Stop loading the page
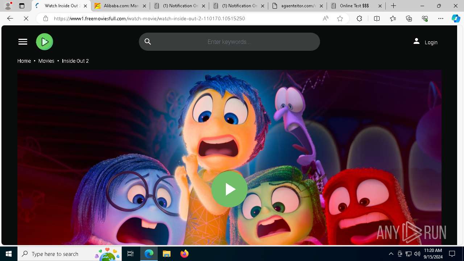Viewport: 464px width, 261px height. pyautogui.click(x=26, y=18)
